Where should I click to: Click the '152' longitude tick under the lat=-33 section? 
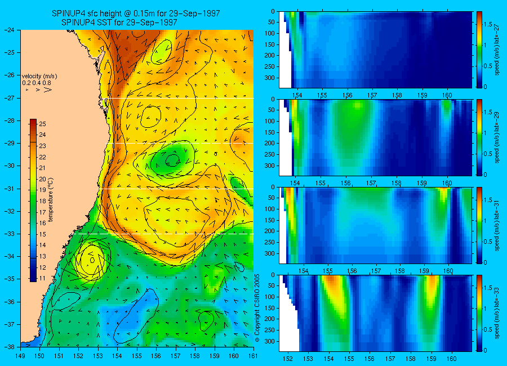point(287,359)
